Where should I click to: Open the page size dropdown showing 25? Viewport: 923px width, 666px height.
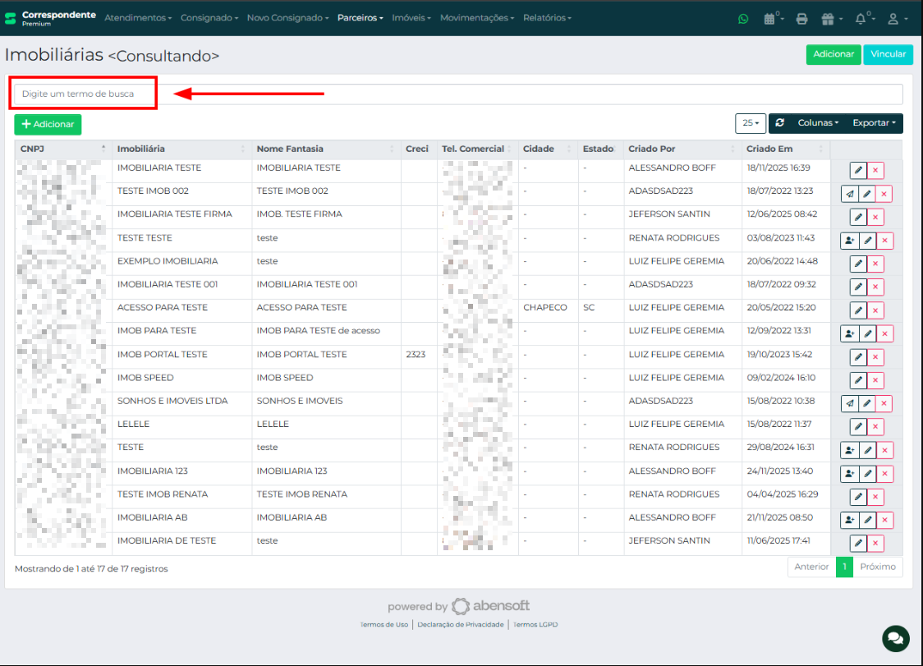(750, 122)
